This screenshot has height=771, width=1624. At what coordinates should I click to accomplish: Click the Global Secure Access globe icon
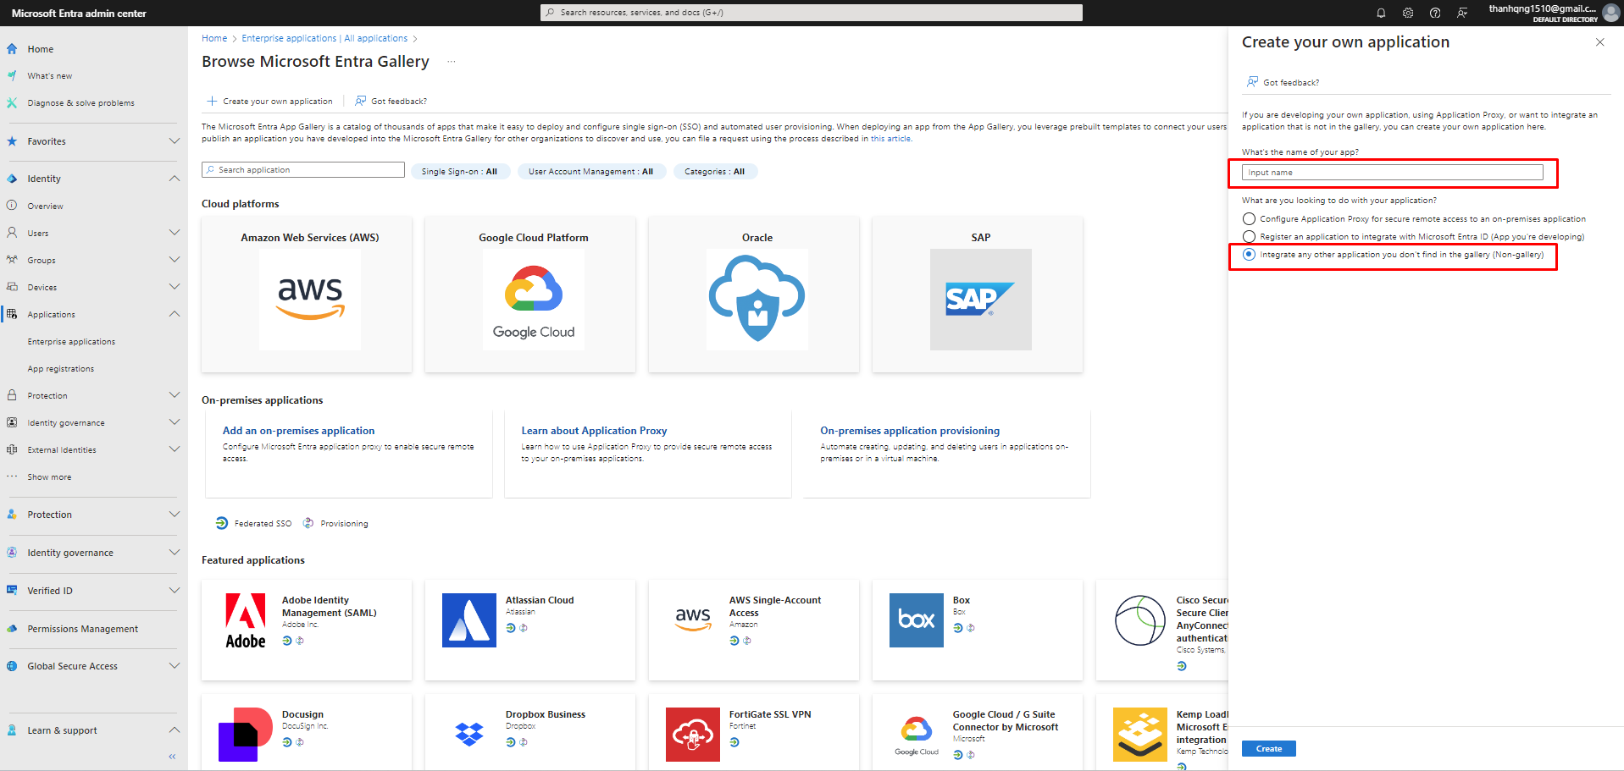tap(12, 666)
